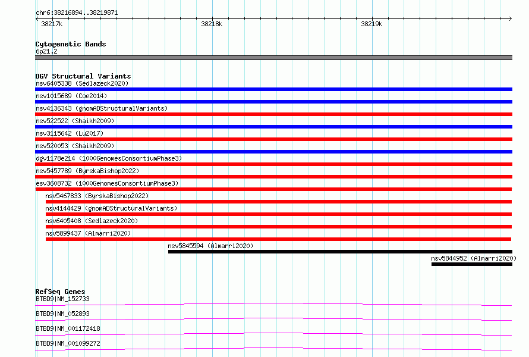
Task: Click the BTBD9|NM_001172418 transcript label
Action: coord(68,328)
